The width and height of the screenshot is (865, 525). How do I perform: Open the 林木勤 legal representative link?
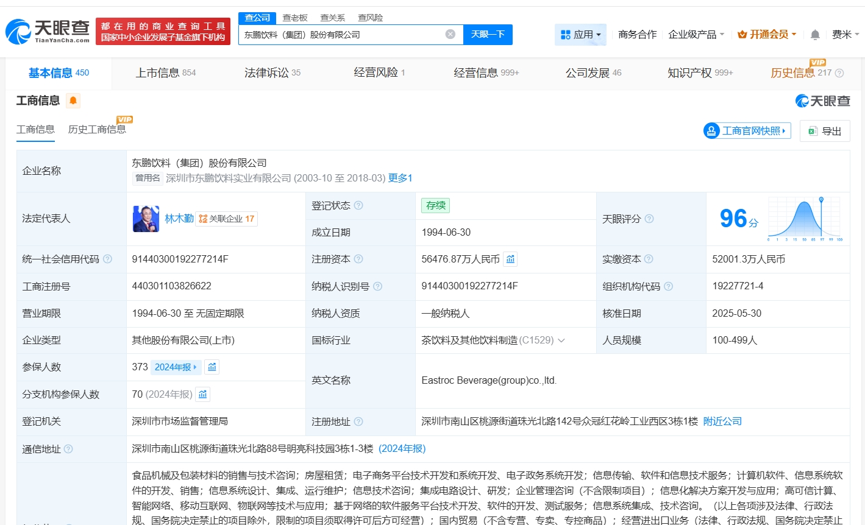(179, 219)
